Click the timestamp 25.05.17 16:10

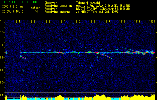[x=13, y=11]
